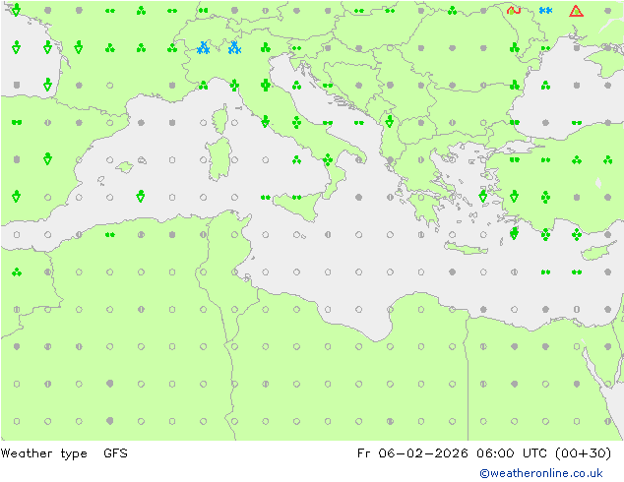Click the island of Corsica
Image resolution: width=624 pixels, height=482 pixels.
tap(220, 119)
